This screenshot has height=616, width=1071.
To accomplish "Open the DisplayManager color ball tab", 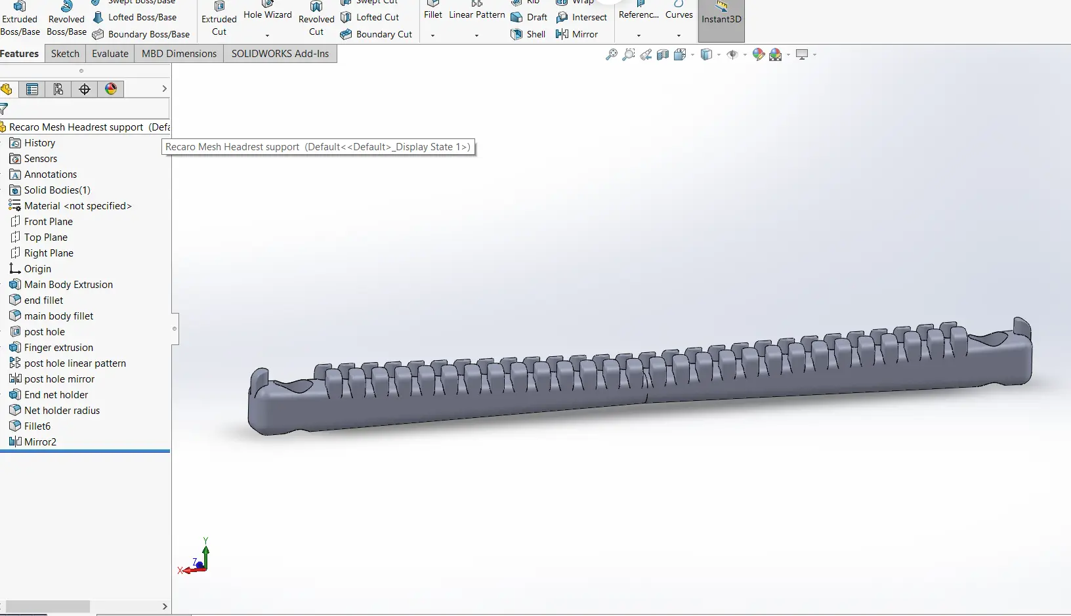I will (111, 89).
